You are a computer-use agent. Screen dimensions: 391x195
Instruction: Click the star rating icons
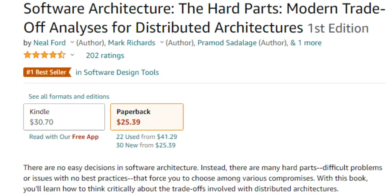pyautogui.click(x=44, y=55)
